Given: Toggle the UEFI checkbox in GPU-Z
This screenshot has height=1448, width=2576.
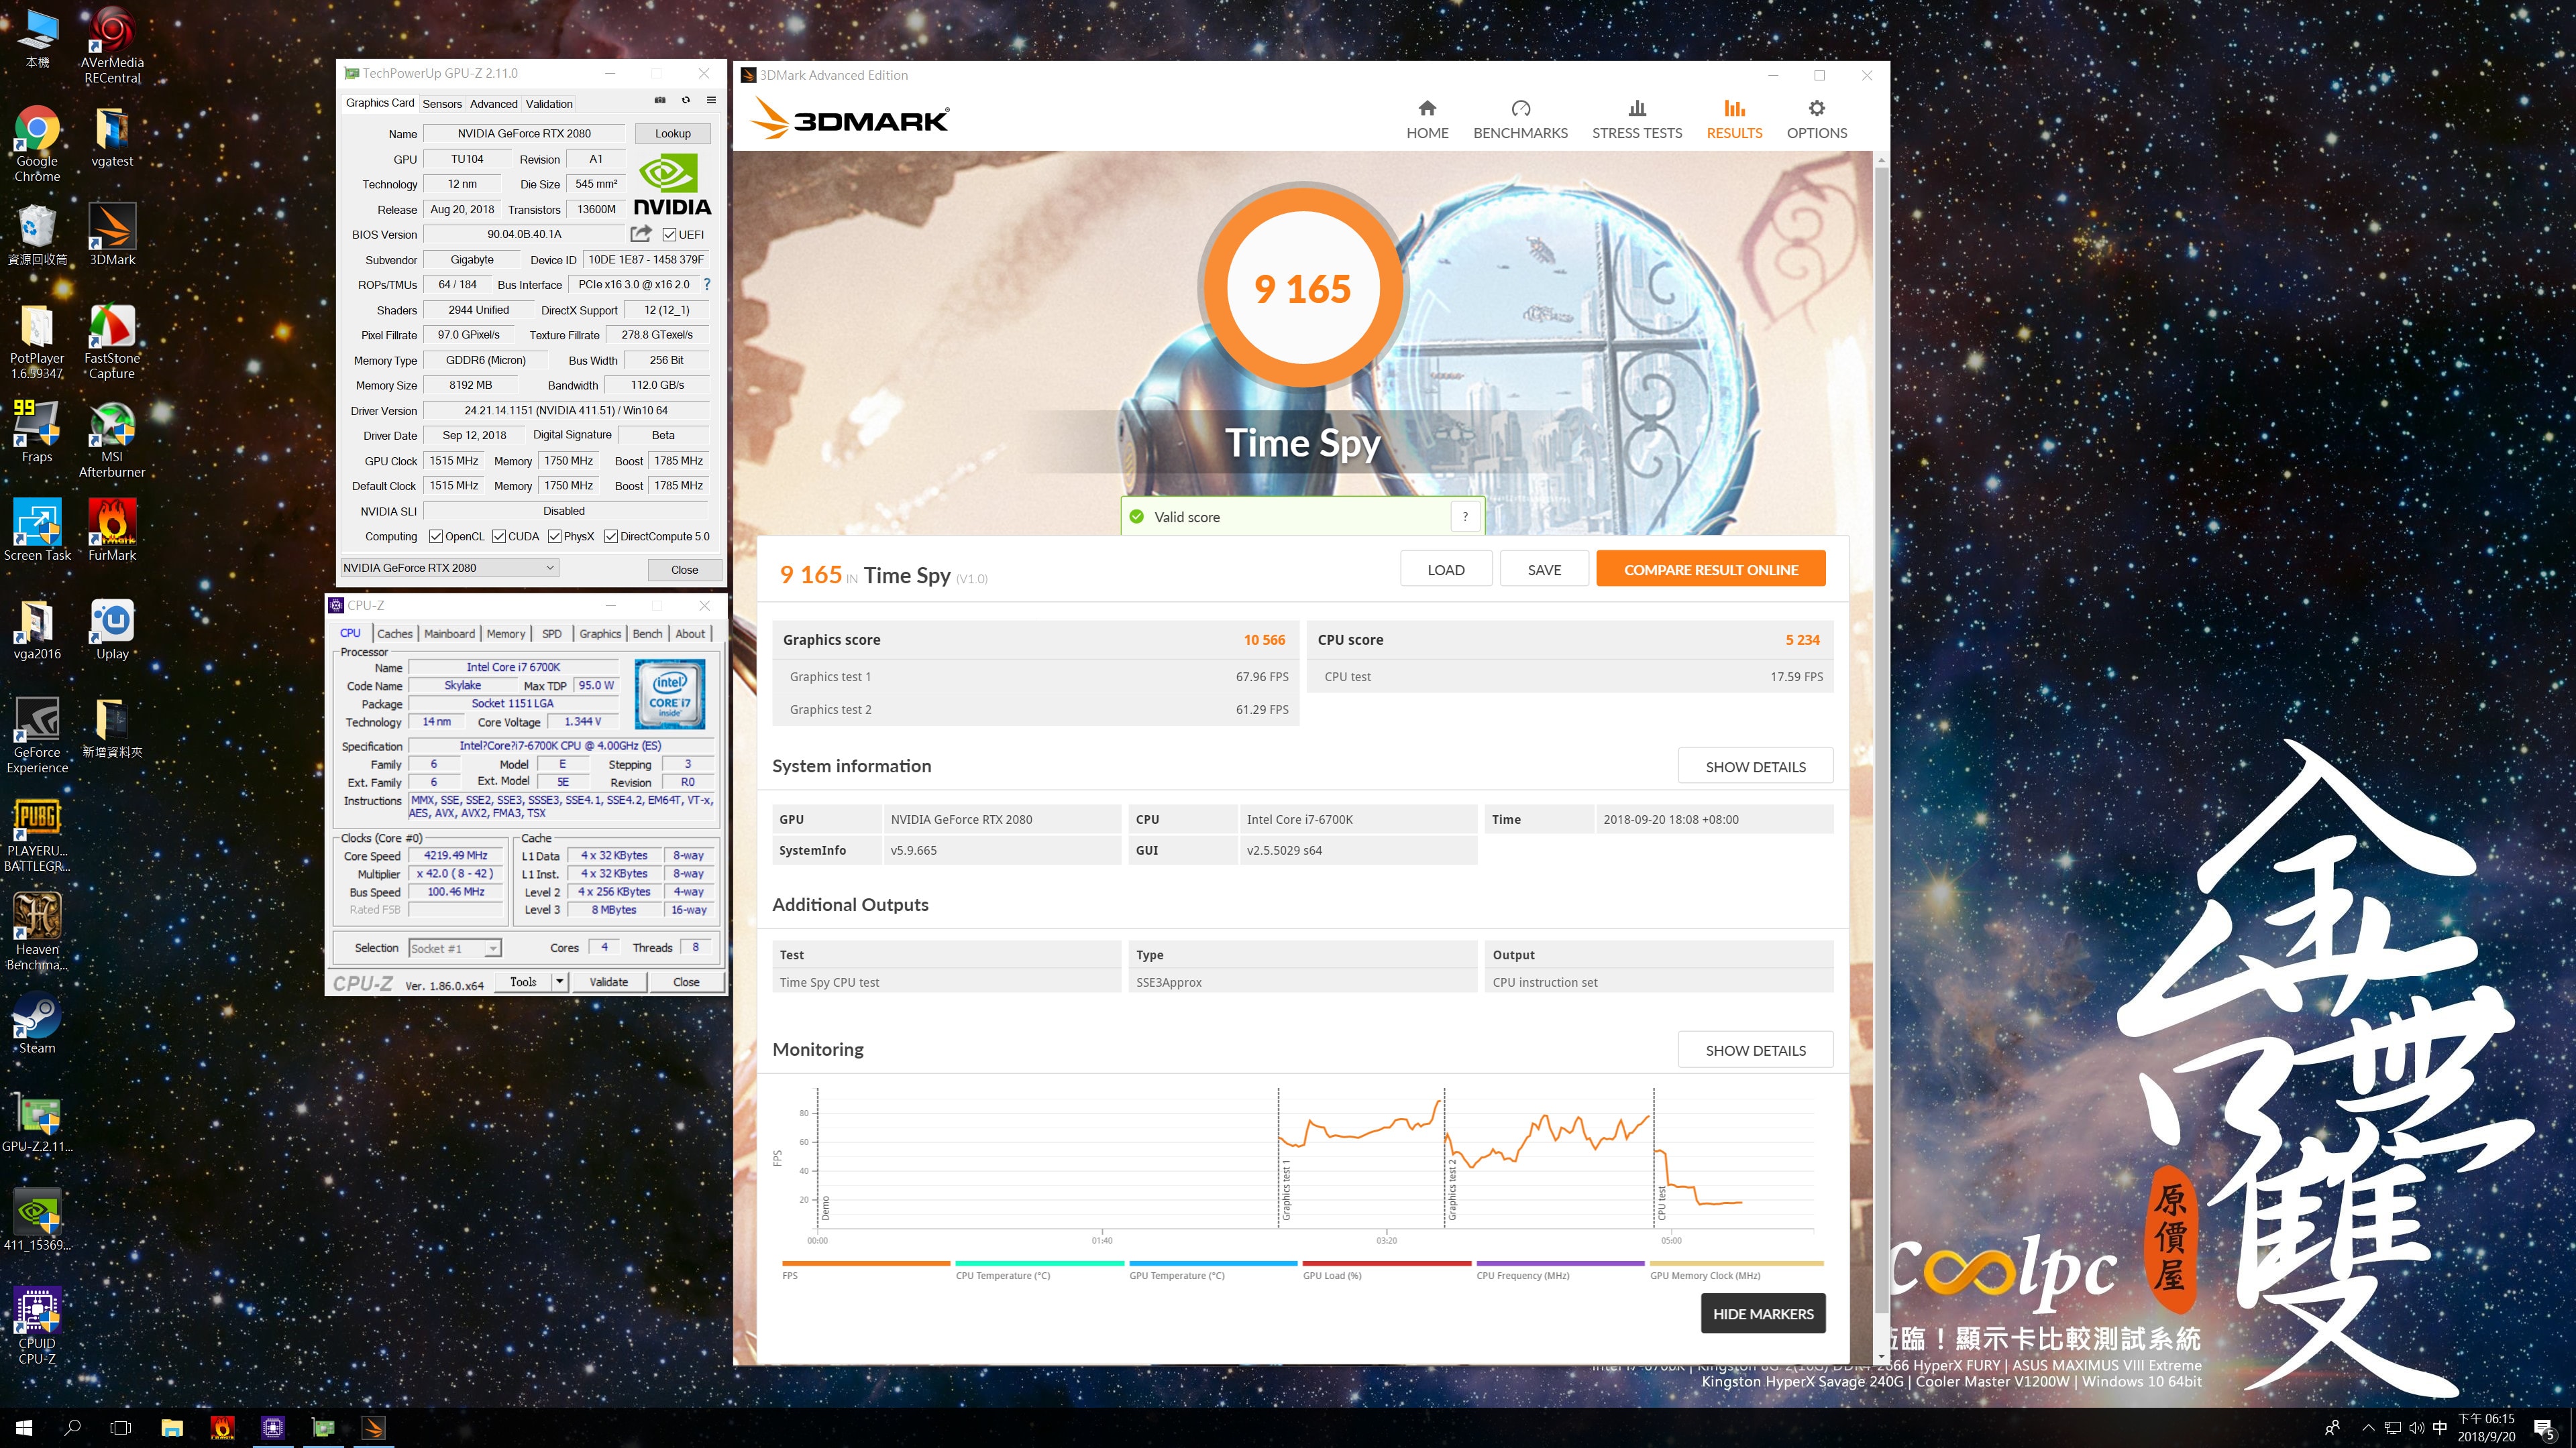Looking at the screenshot, I should coord(669,234).
